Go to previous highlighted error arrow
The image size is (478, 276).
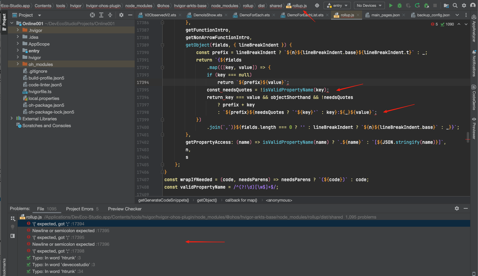(459, 24)
